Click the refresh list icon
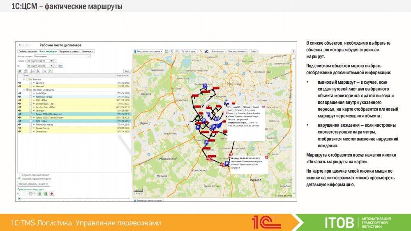The image size is (411, 231). click(51, 71)
